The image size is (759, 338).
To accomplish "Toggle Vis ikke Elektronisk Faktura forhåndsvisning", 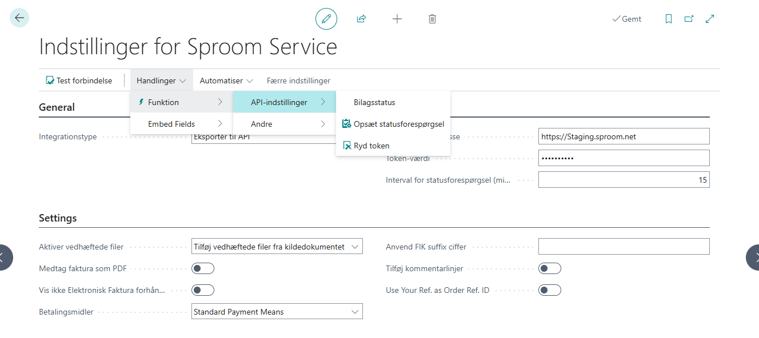I will 203,290.
